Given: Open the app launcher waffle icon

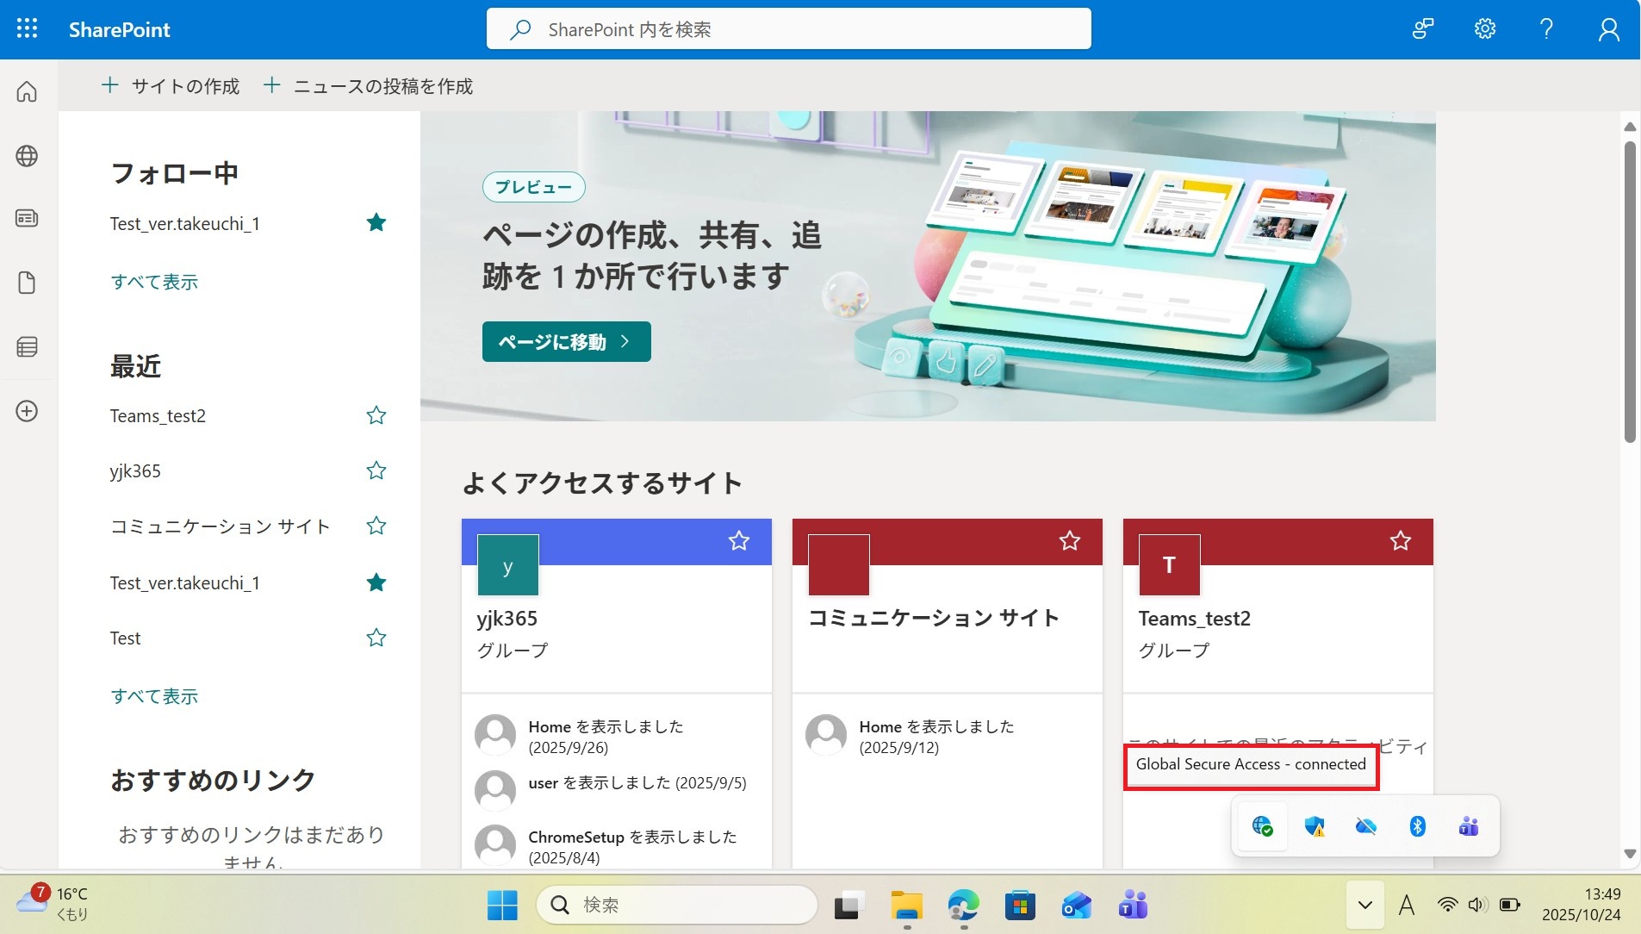Looking at the screenshot, I should pos(27,28).
